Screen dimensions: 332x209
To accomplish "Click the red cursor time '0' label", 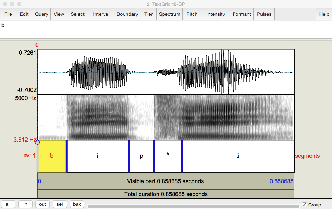I will [37, 45].
